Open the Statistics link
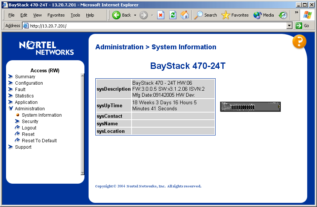 pyautogui.click(x=24, y=96)
